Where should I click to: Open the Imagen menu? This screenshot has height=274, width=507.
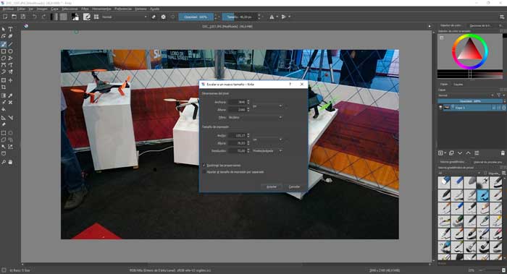click(x=42, y=9)
